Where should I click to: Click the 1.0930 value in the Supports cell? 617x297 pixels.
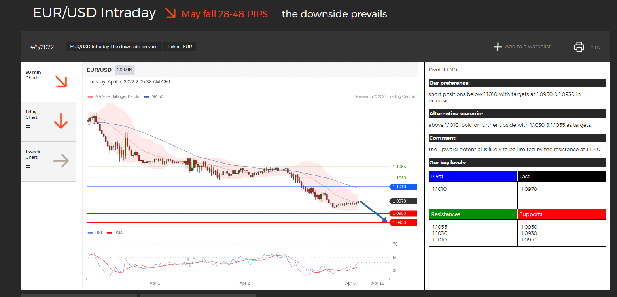pos(529,233)
